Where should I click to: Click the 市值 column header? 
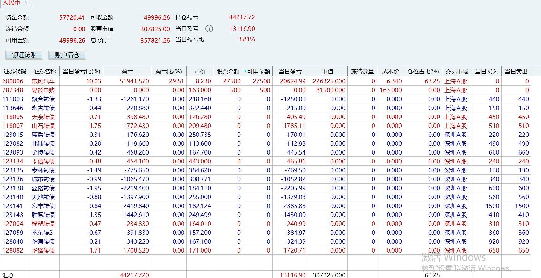point(328,72)
